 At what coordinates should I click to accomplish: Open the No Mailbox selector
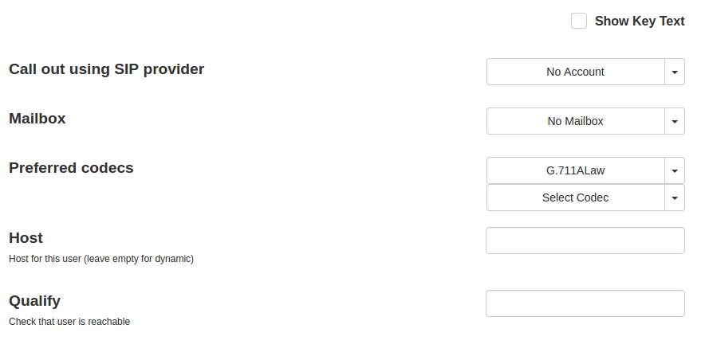point(575,121)
